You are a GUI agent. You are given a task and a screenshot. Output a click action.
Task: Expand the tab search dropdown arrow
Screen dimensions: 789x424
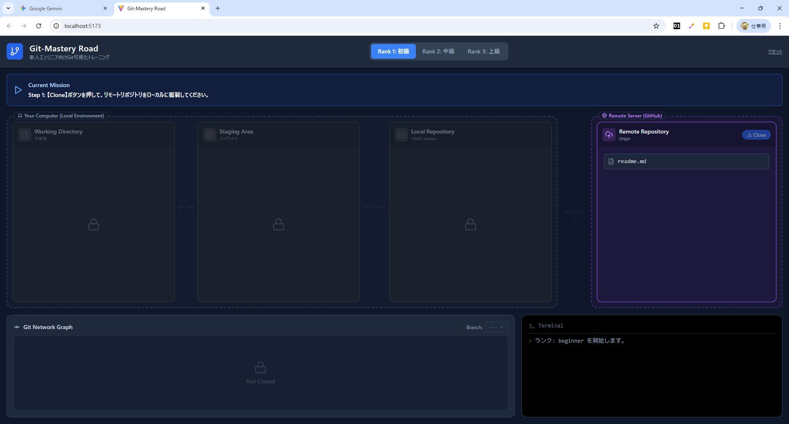8,8
